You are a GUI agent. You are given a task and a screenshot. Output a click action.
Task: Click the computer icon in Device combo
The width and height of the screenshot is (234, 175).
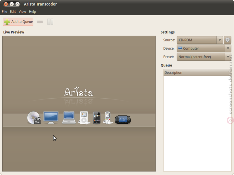click(180, 48)
